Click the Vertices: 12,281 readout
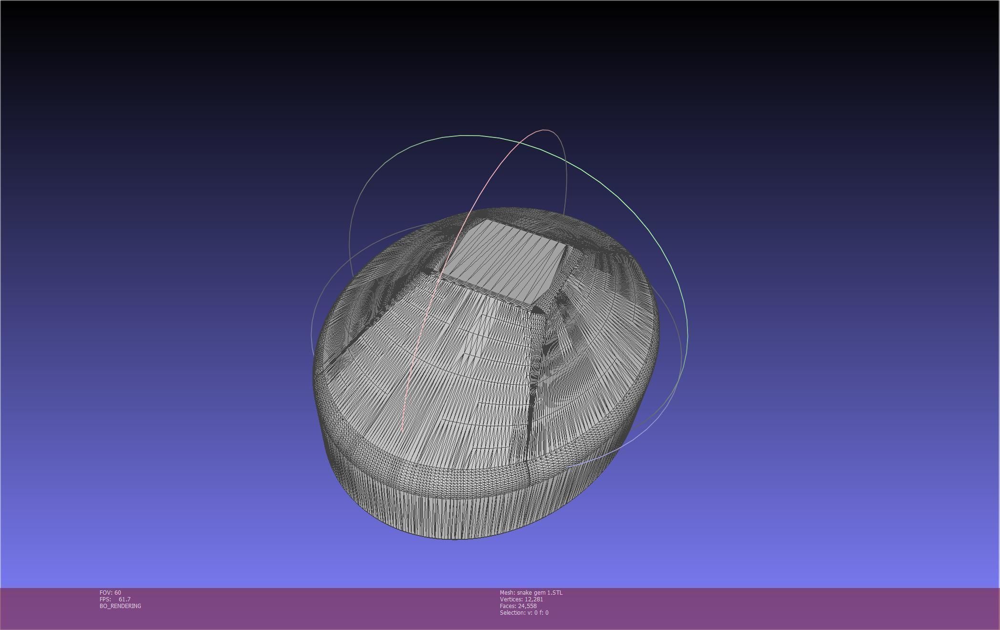 (x=521, y=599)
